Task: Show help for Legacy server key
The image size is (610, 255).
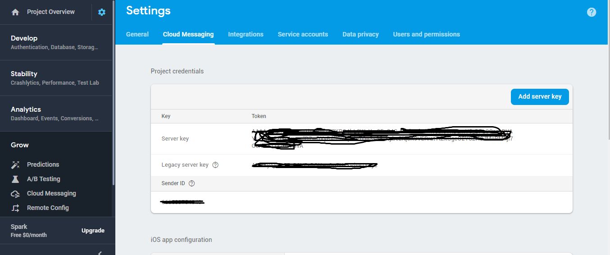Action: (x=215, y=165)
